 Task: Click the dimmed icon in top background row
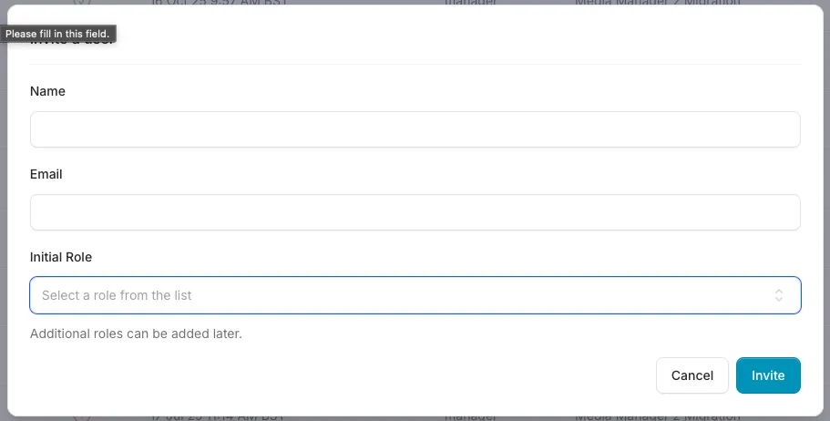(82, 3)
